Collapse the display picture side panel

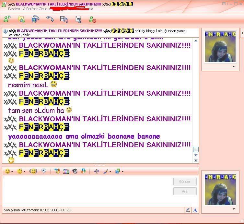pos(242,33)
